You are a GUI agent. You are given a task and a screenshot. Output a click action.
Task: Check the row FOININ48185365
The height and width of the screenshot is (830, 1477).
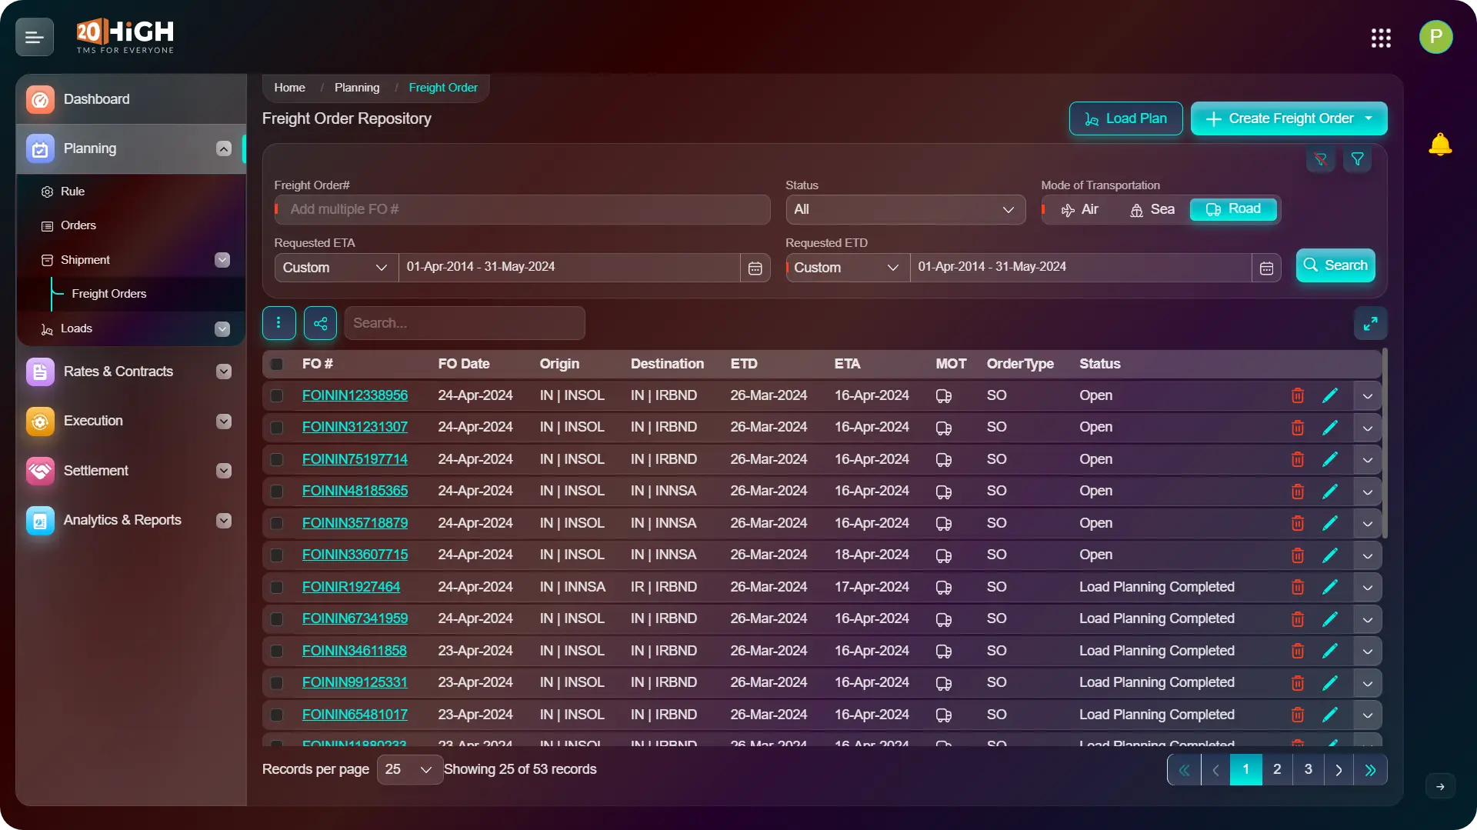pyautogui.click(x=277, y=492)
